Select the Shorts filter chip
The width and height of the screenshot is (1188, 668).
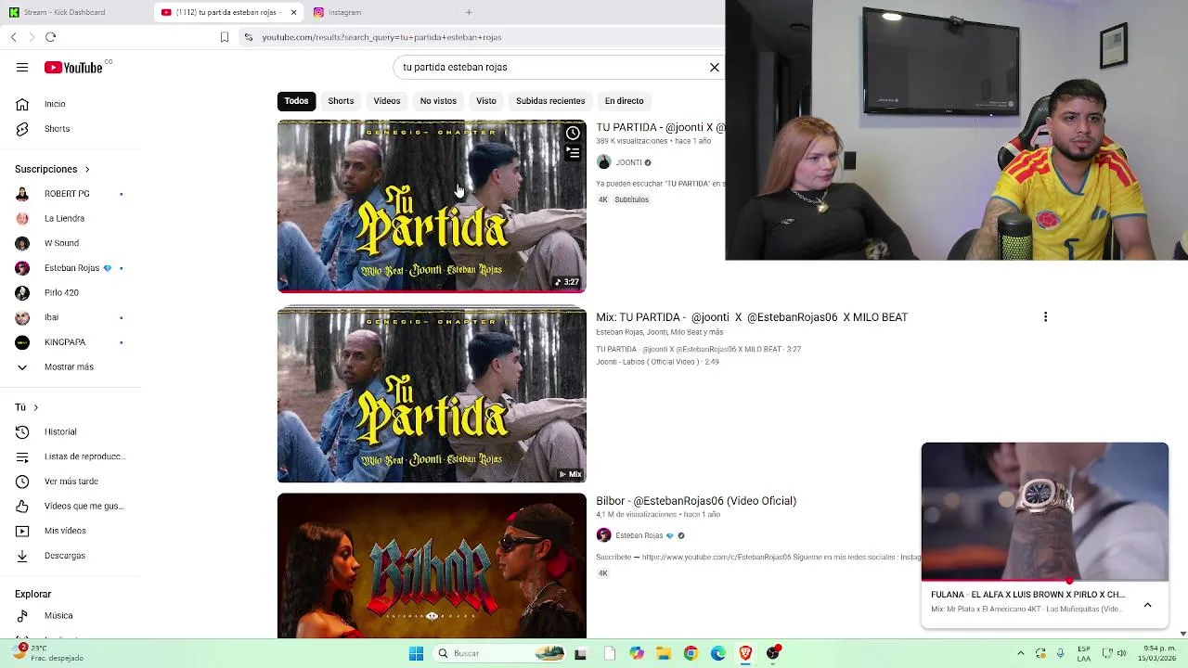coord(341,101)
